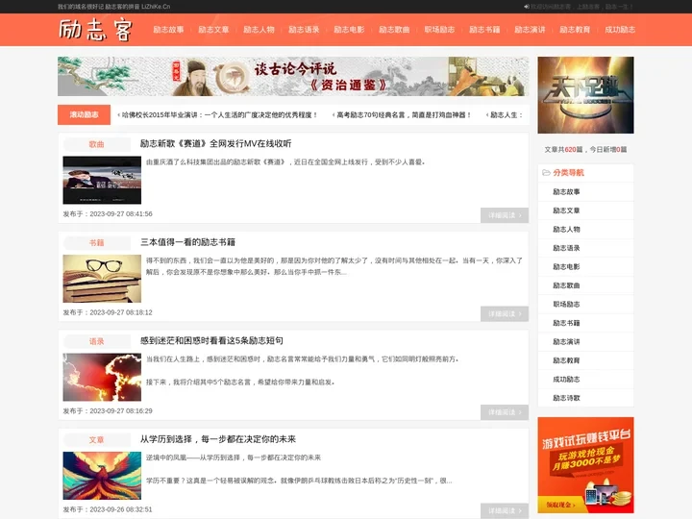
Task: Click the 励志客 site logo
Action: [95, 30]
